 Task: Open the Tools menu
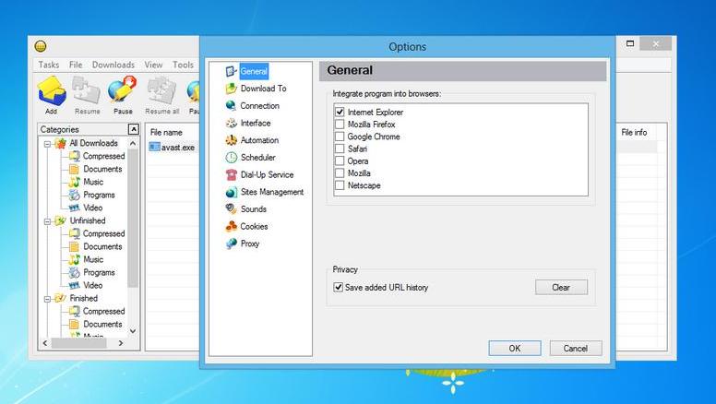point(183,65)
